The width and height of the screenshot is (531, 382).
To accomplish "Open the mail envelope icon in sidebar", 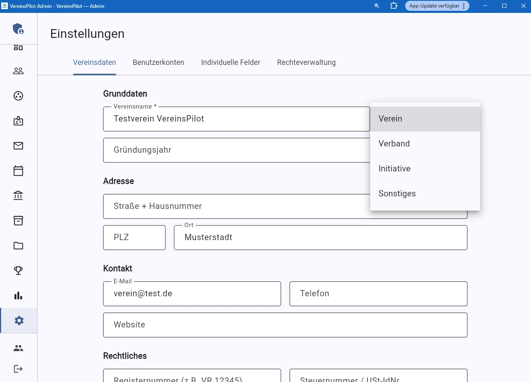I will click(18, 146).
